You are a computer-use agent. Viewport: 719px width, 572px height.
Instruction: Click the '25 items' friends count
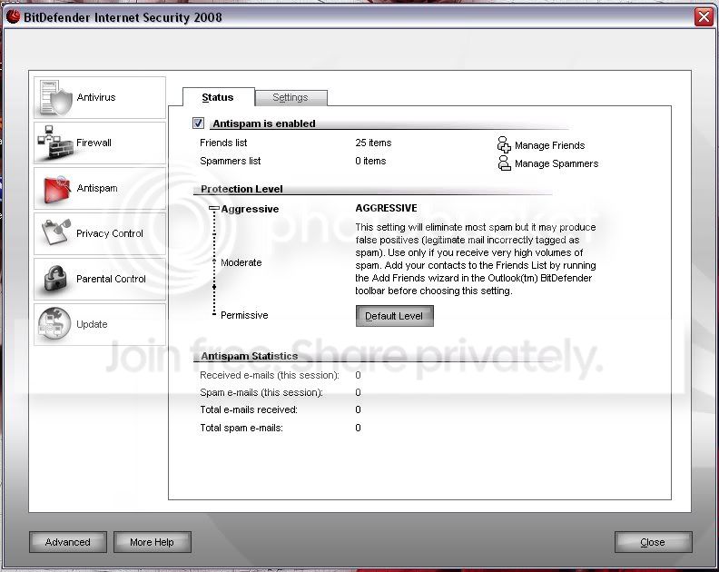click(x=373, y=143)
